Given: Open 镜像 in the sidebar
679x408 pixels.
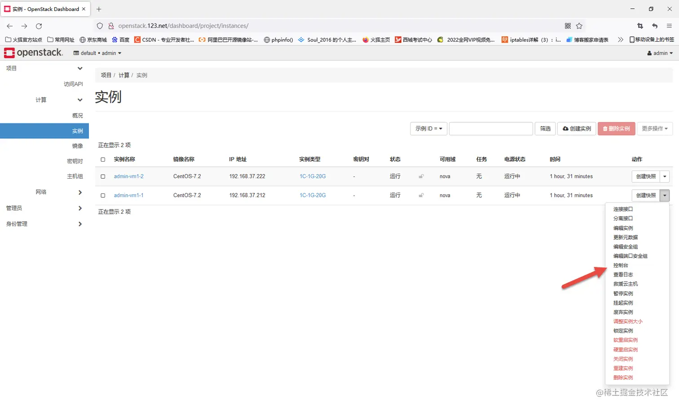Looking at the screenshot, I should (x=77, y=146).
